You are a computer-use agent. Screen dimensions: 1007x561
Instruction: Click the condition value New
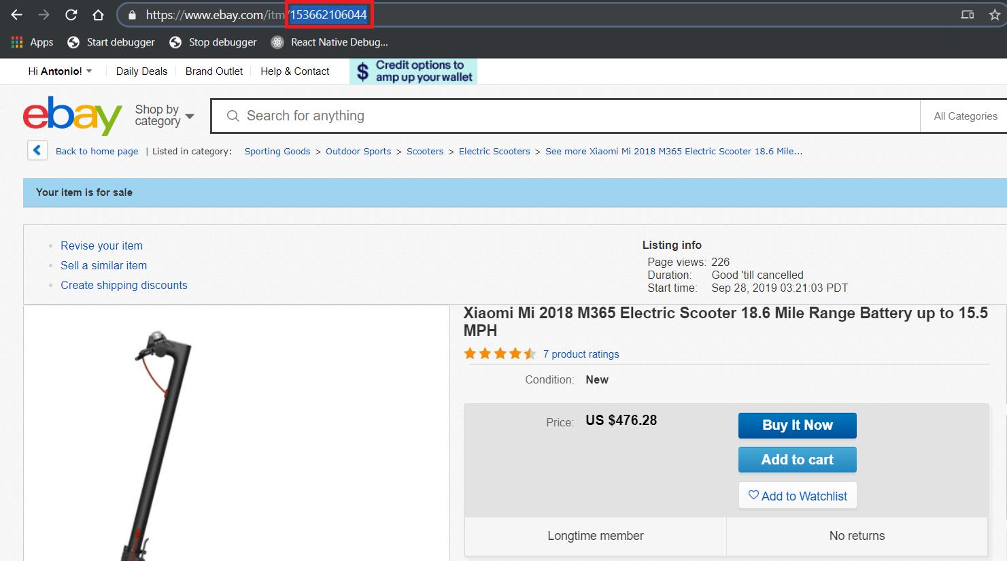597,379
